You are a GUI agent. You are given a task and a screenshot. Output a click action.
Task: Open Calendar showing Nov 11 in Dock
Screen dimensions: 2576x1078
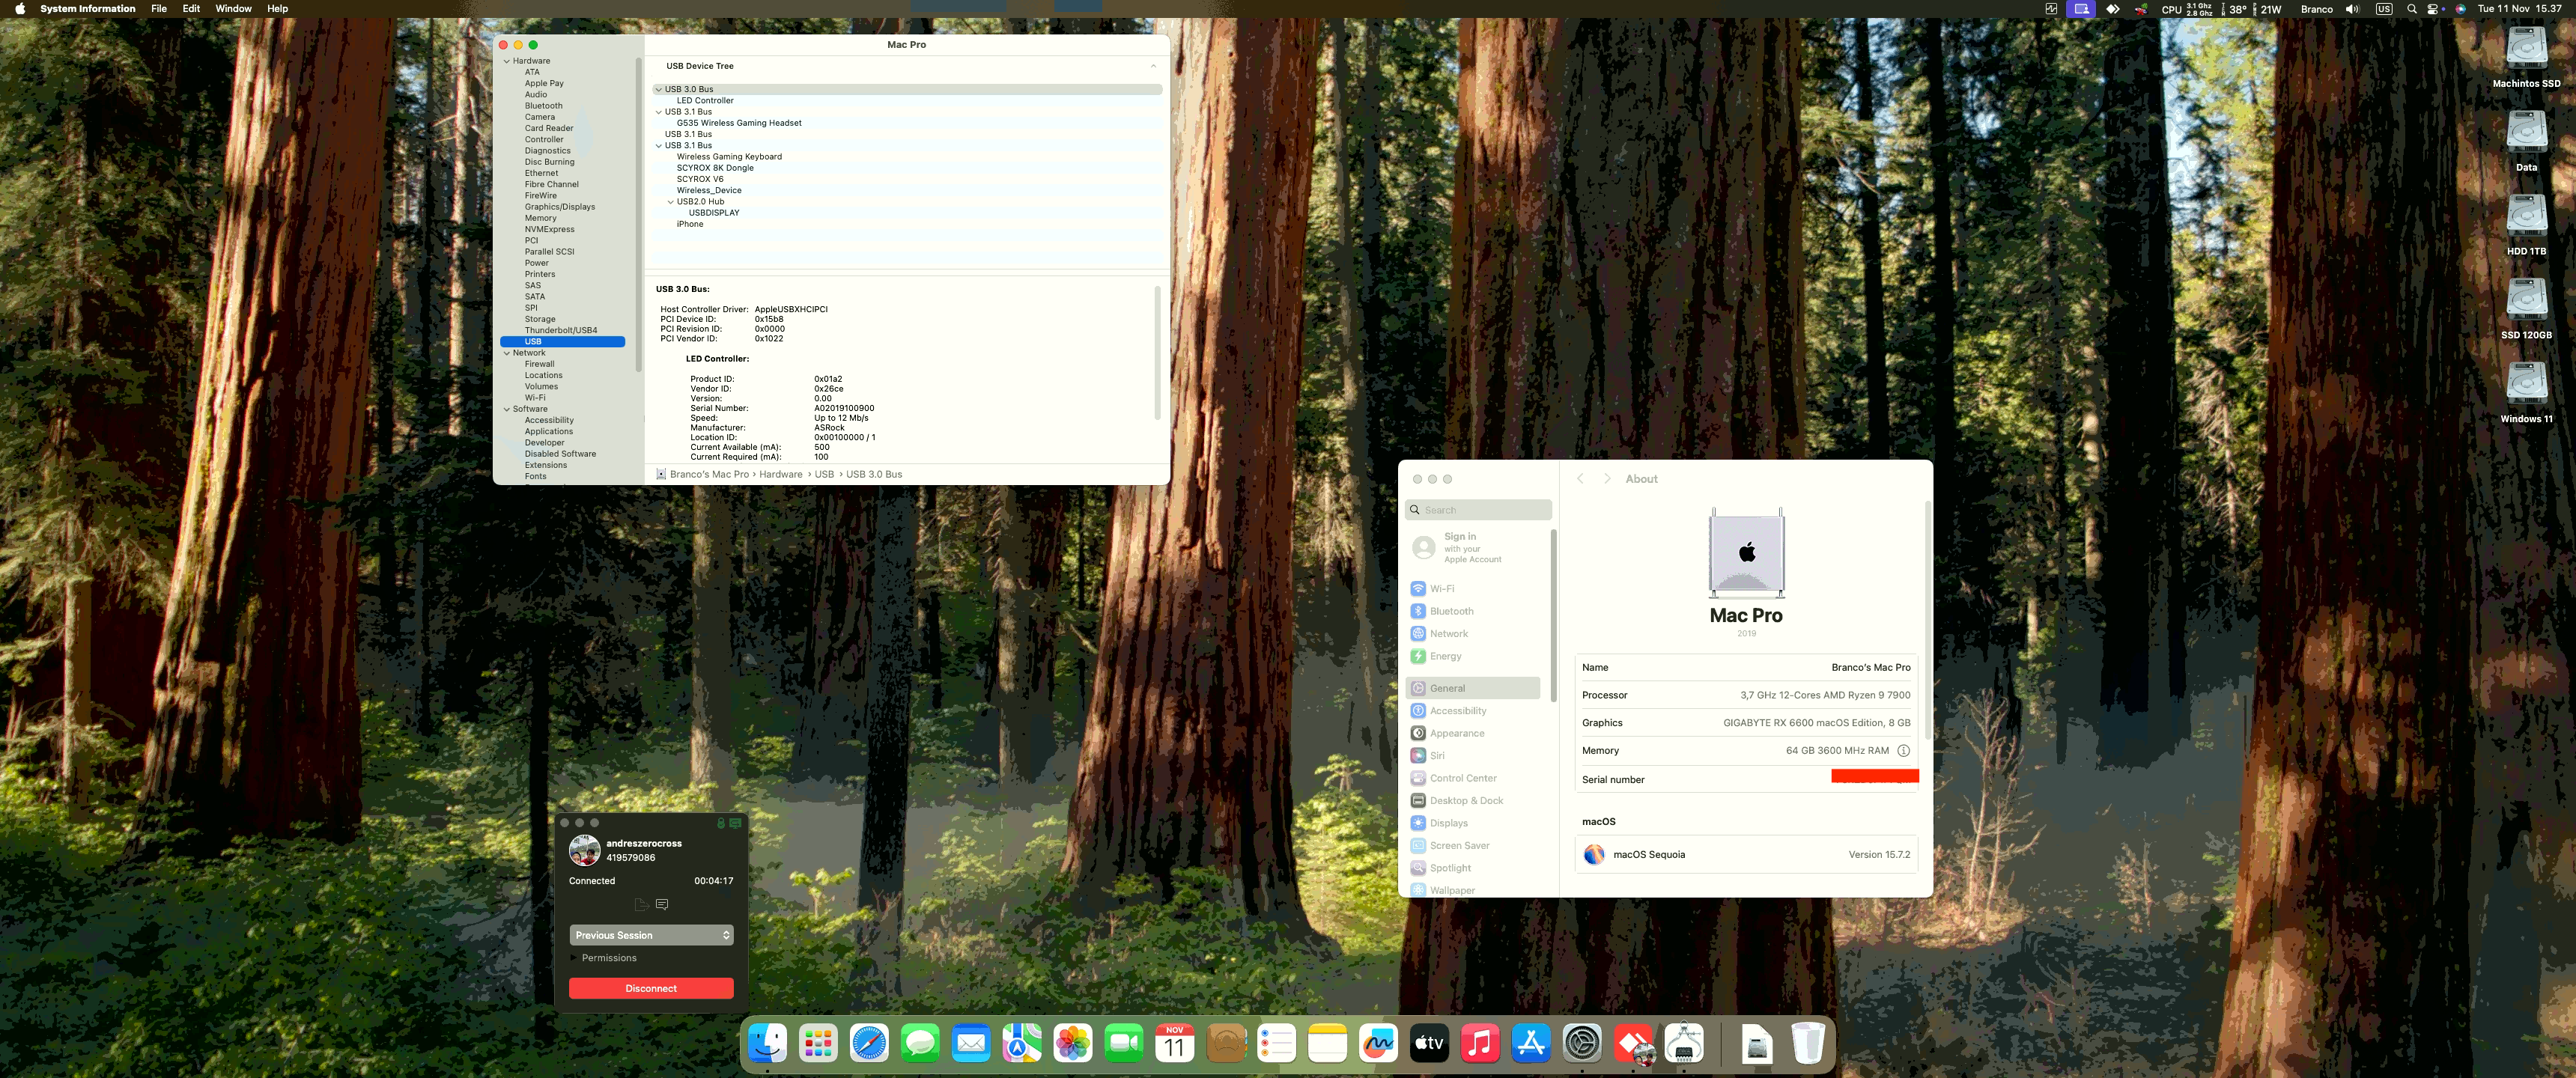click(x=1175, y=1044)
